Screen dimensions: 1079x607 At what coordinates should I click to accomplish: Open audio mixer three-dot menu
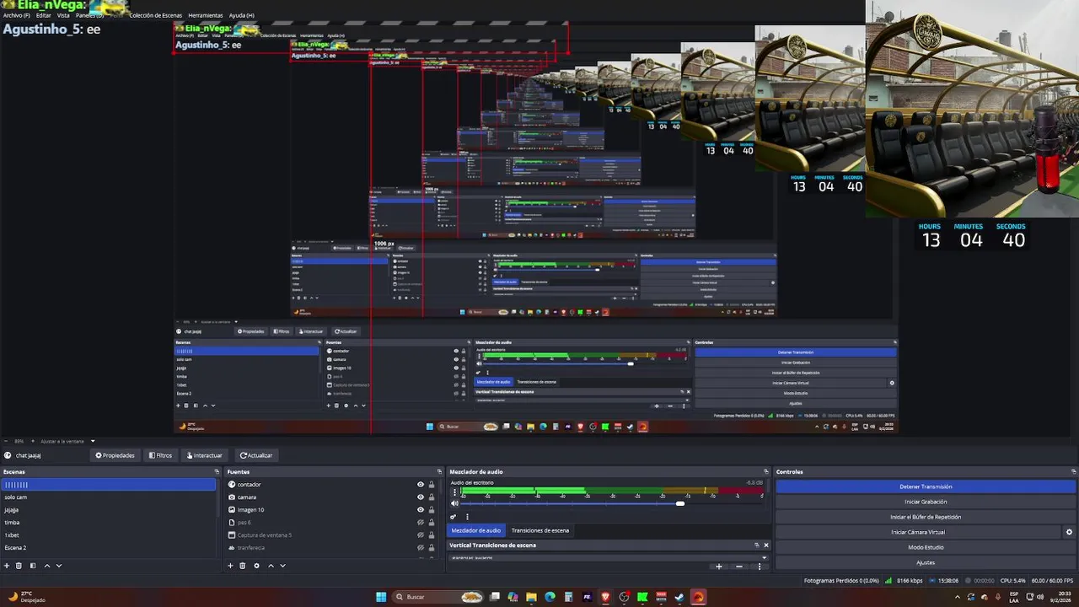tap(467, 517)
